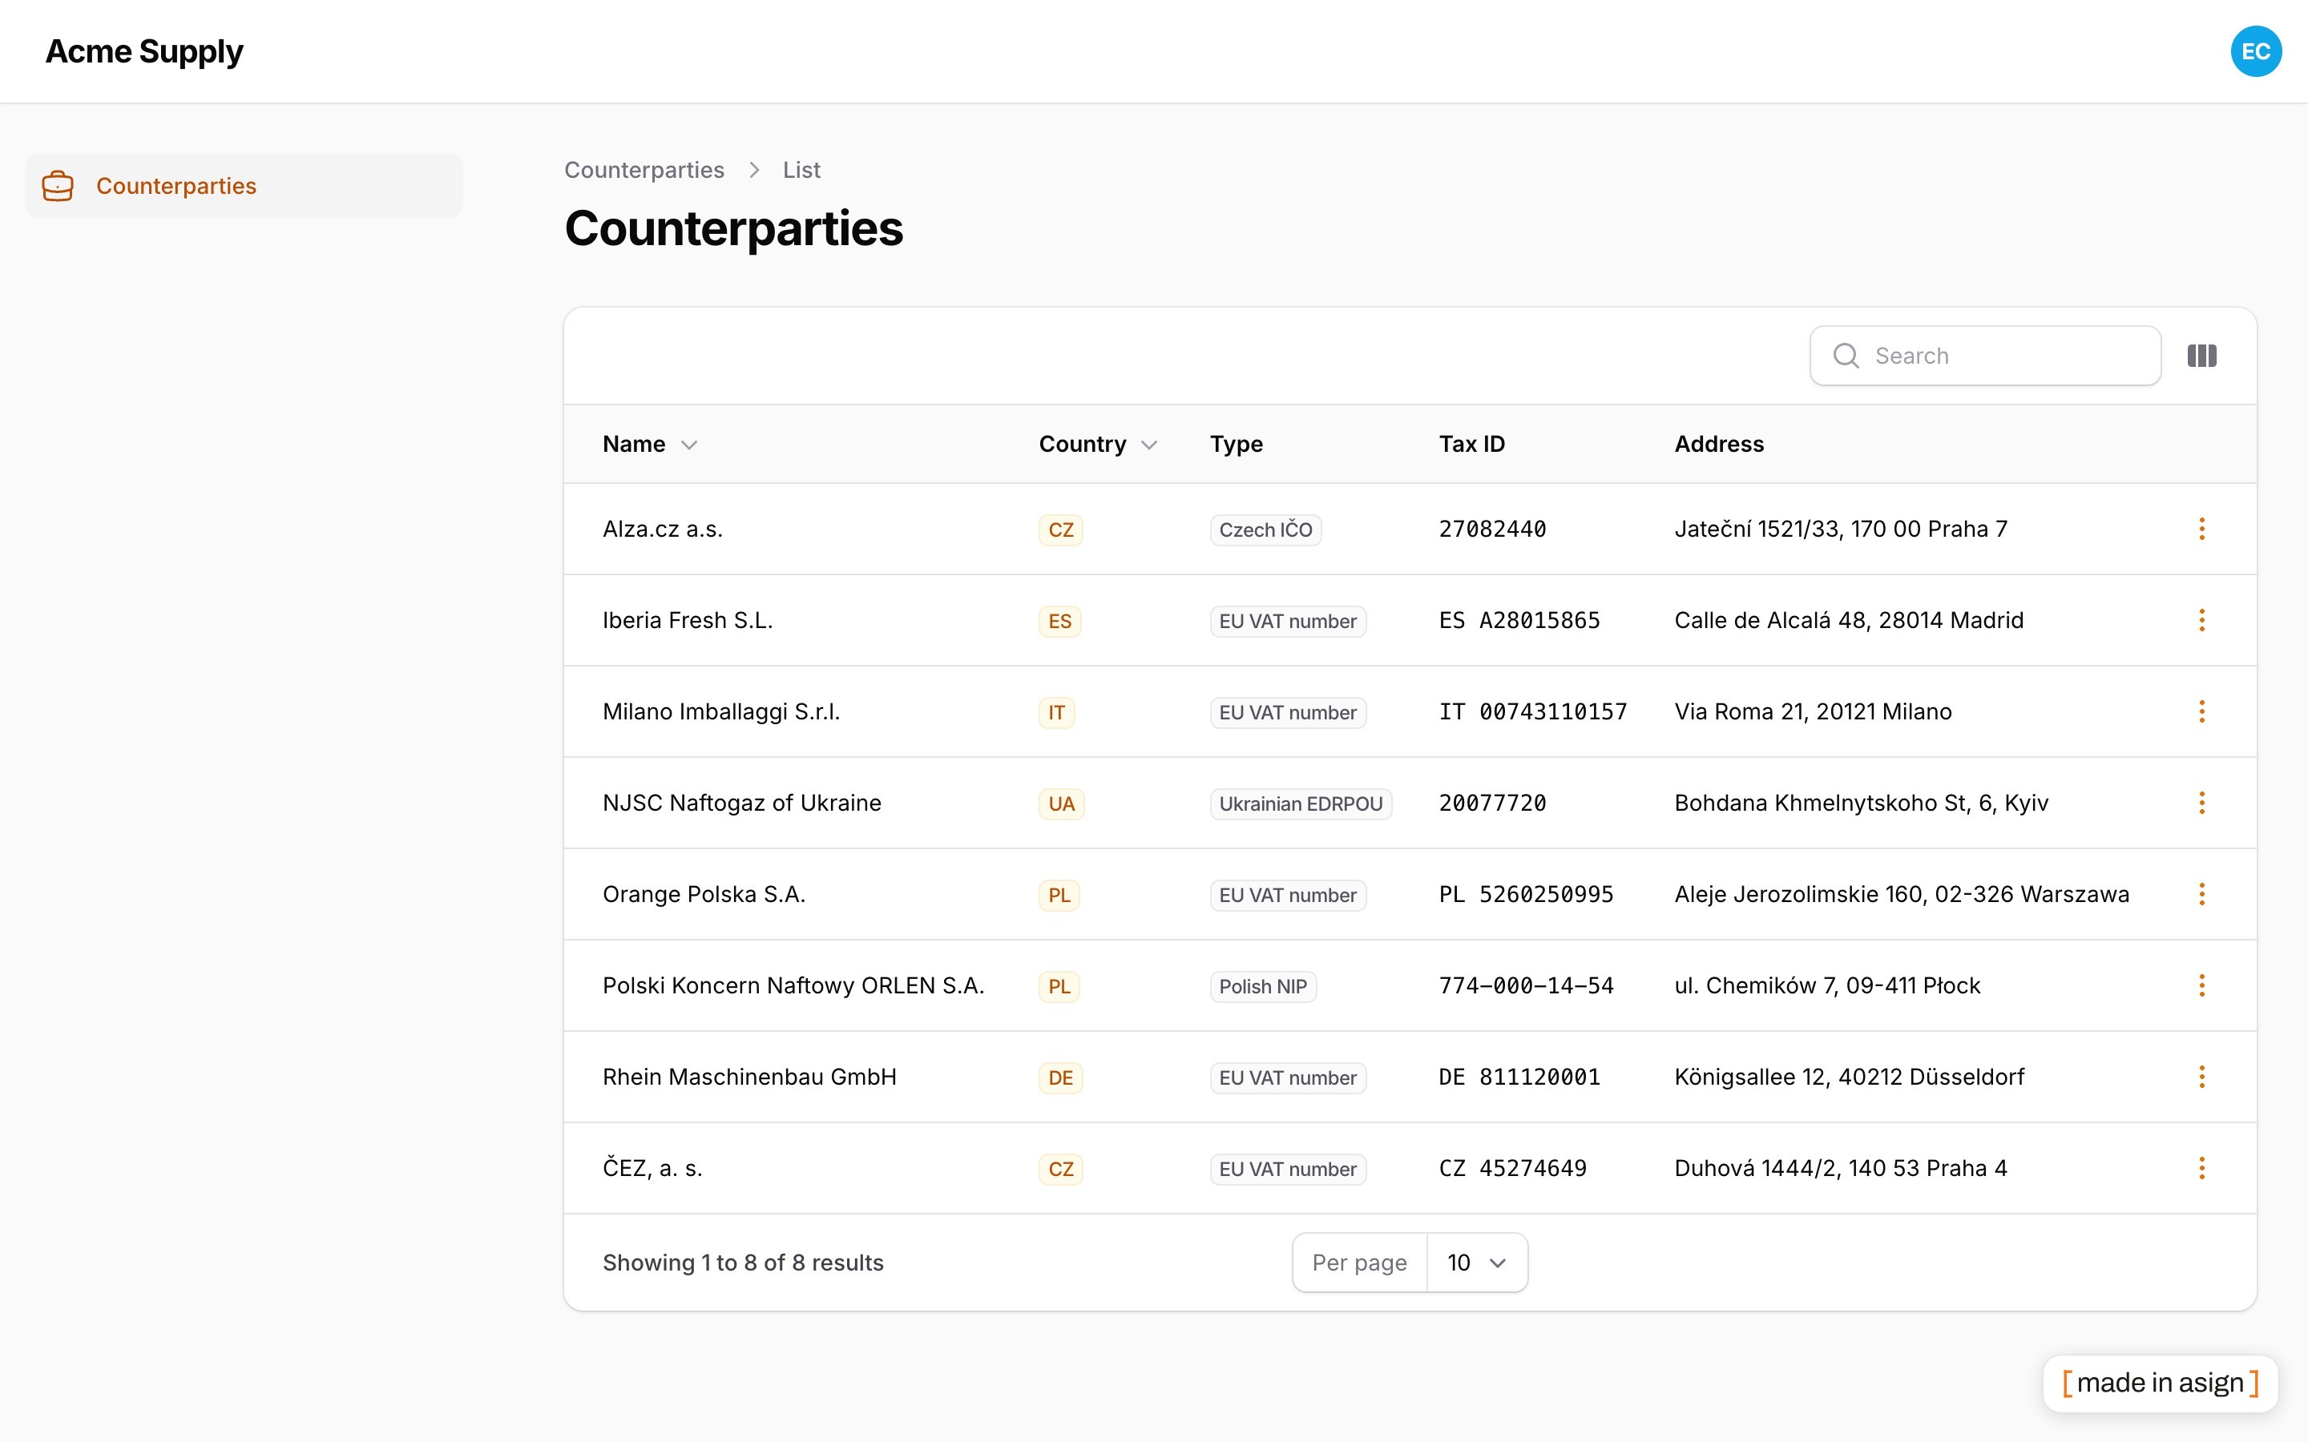Screen dimensions: 2308x1442
Task: Focus the Search input field
Action: click(x=1986, y=356)
